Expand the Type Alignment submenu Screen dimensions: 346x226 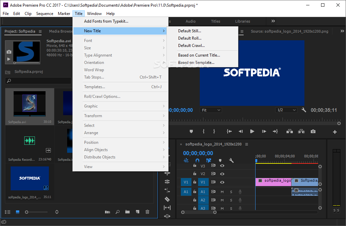(x=120, y=55)
